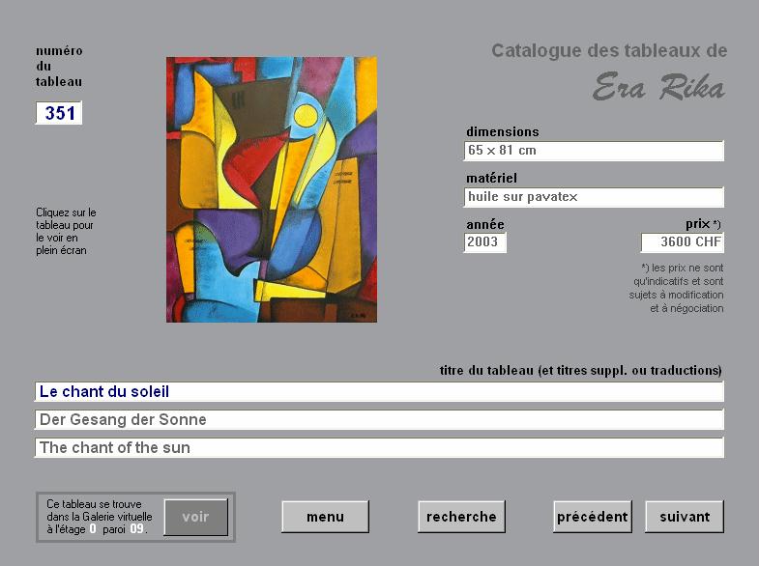
Task: Click the tableau number field showing 351
Action: click(x=59, y=113)
